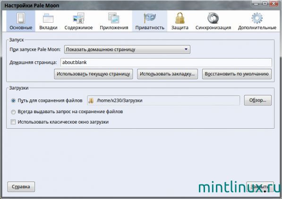282x199 pixels.
Task: Click the Домашняя страница about:blank field
Action: pos(166,62)
